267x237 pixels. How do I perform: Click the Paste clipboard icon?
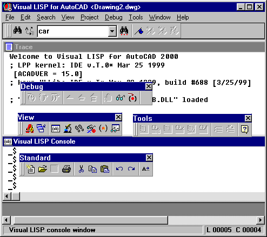[105, 169]
